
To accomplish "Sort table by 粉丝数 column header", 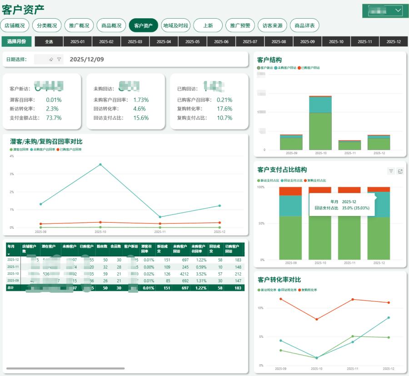I will click(x=101, y=246).
